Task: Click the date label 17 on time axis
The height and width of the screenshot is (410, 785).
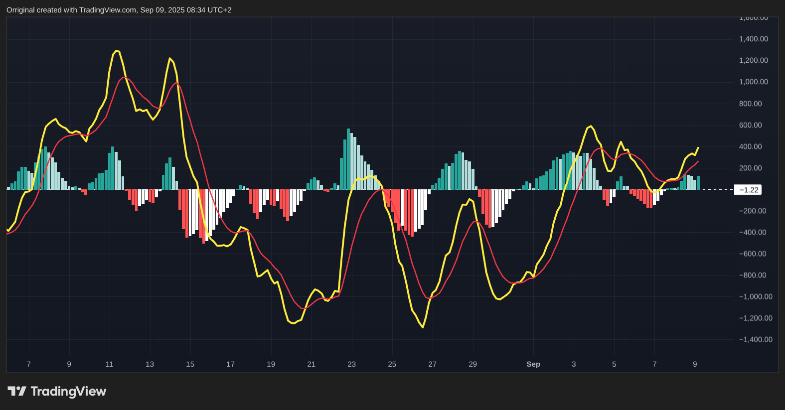Action: click(x=231, y=364)
